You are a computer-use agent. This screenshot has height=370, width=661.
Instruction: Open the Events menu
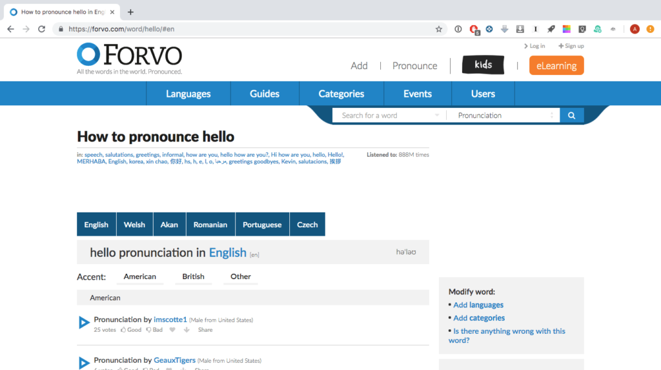418,94
